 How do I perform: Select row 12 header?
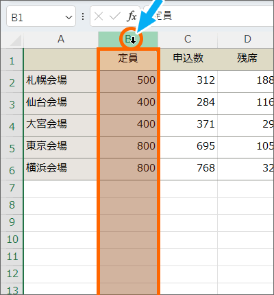pyautogui.click(x=12, y=274)
